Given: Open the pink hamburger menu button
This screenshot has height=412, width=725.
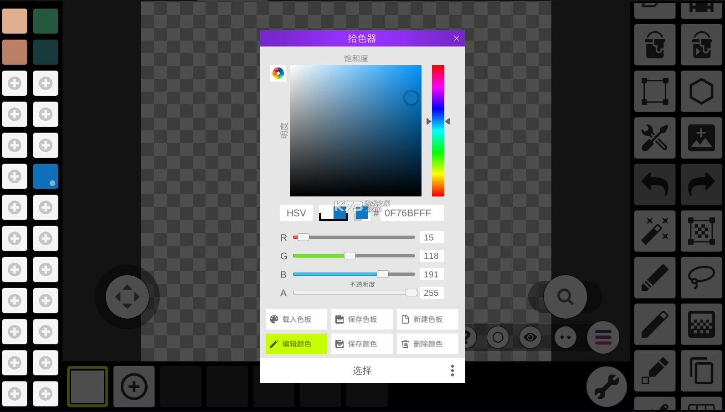Looking at the screenshot, I should point(603,337).
